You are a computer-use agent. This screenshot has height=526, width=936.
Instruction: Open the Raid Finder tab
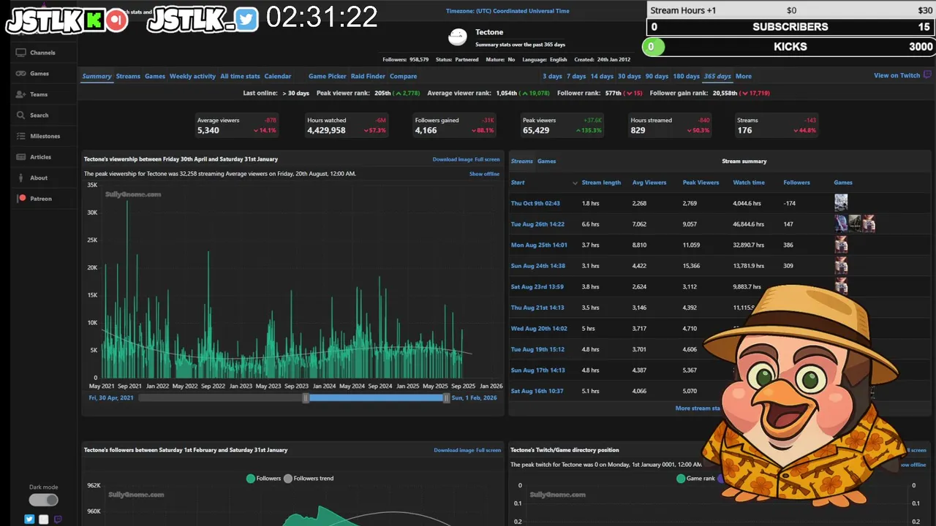[x=368, y=76]
